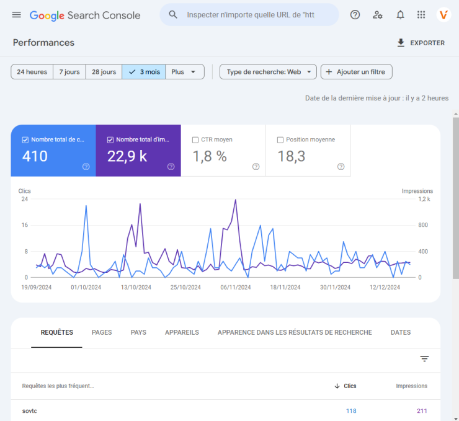The width and height of the screenshot is (459, 421).
Task: Enable the CTR moyen checkbox
Action: [x=195, y=140]
